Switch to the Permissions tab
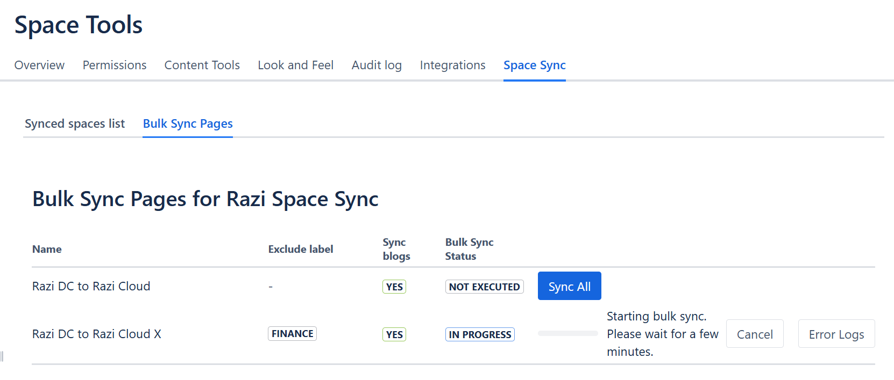Image resolution: width=894 pixels, height=380 pixels. tap(115, 65)
